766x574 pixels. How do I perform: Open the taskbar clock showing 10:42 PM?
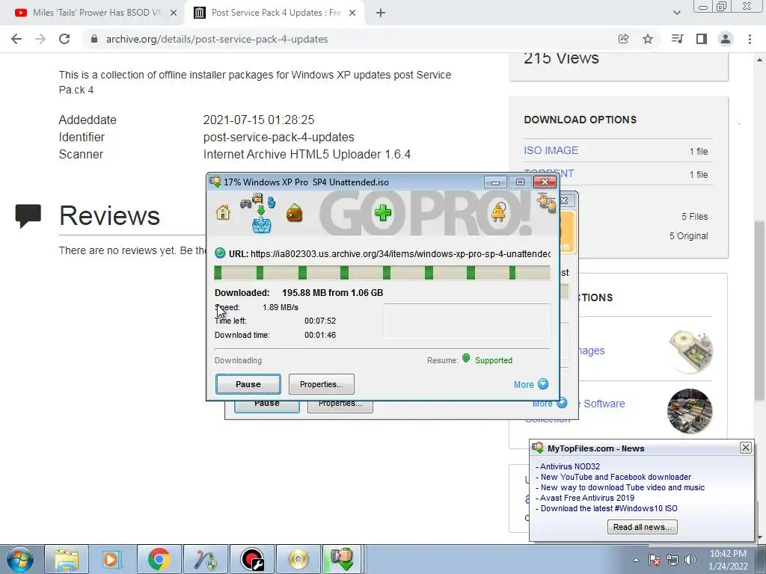tap(728, 560)
